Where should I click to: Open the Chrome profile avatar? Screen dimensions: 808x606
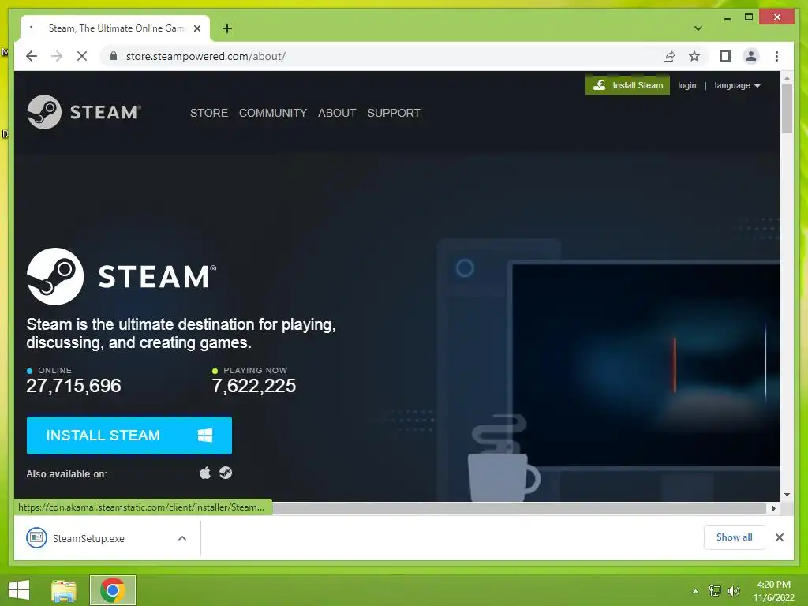tap(751, 56)
